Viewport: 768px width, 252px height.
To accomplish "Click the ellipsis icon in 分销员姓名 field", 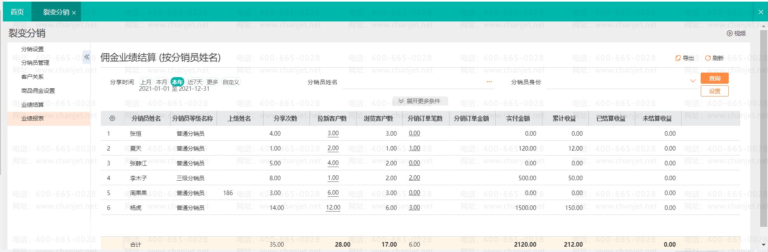I will click(489, 82).
